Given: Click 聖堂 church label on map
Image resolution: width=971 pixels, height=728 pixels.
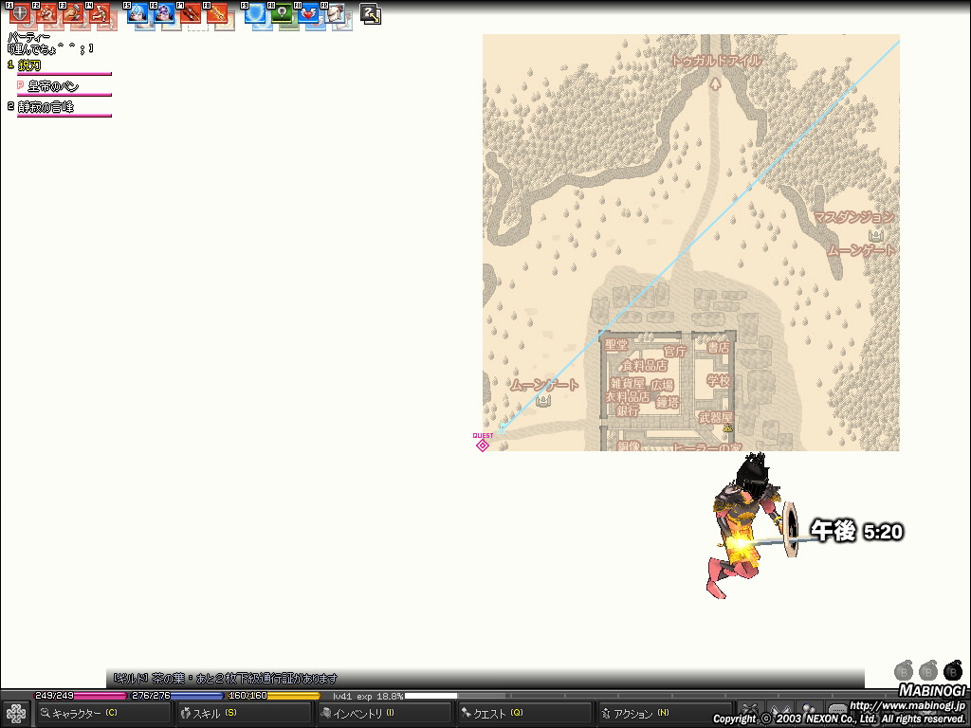Looking at the screenshot, I should click(616, 345).
